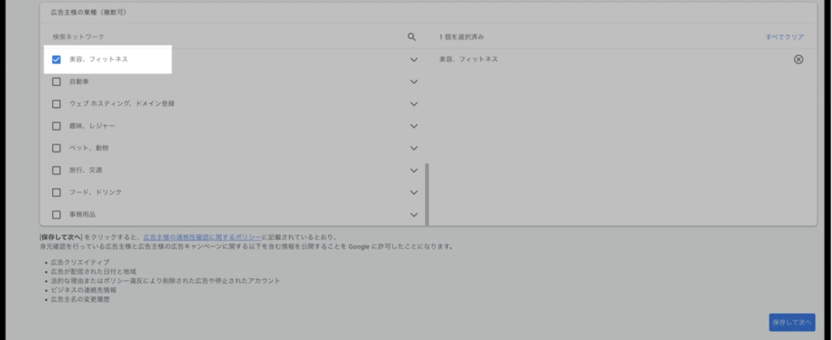The image size is (832, 340).
Task: Expand the ペット、動物 row chevron
Action: [x=414, y=148]
